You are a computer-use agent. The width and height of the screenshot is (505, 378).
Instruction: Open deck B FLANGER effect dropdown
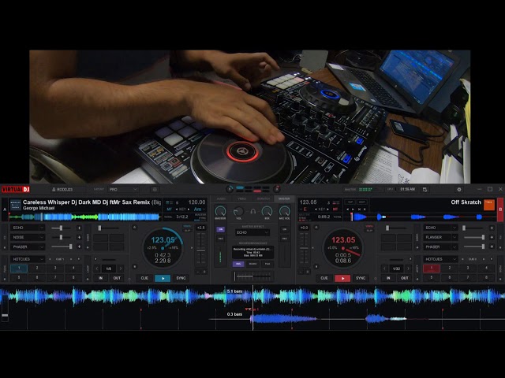440,237
